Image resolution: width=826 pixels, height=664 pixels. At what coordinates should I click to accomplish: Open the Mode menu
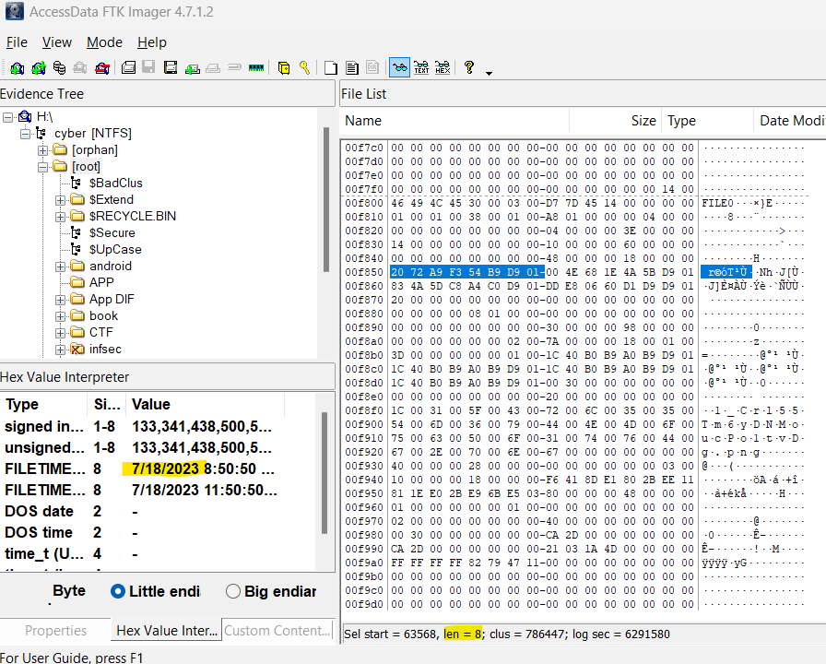click(x=104, y=42)
